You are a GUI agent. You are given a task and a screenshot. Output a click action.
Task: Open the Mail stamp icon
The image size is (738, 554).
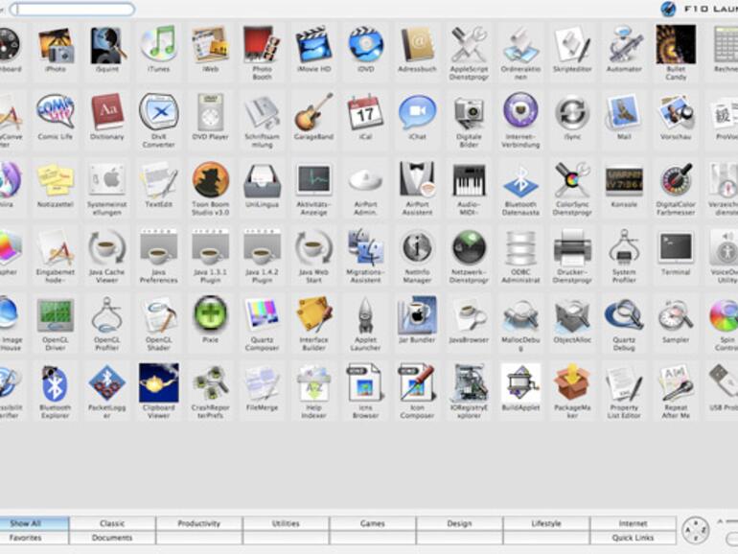(x=624, y=112)
